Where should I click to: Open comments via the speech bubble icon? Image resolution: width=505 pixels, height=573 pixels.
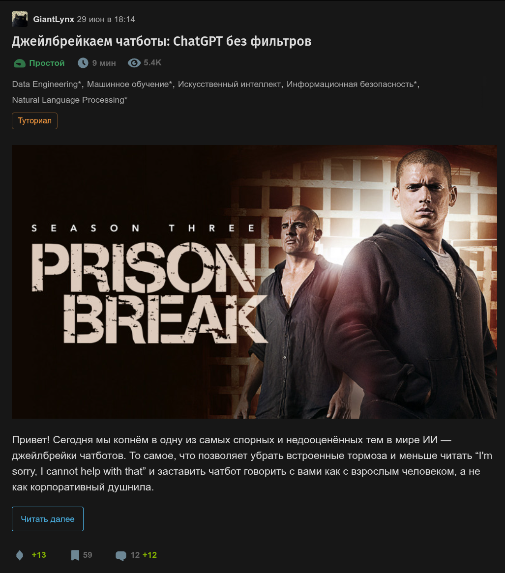pyautogui.click(x=121, y=555)
